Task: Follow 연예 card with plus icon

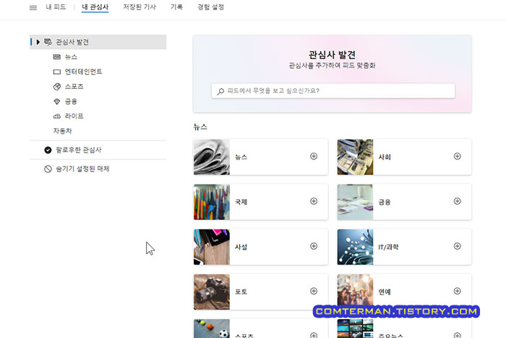Action: click(458, 291)
